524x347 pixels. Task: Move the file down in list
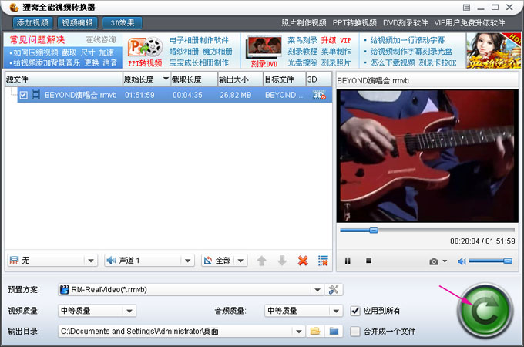tap(282, 261)
